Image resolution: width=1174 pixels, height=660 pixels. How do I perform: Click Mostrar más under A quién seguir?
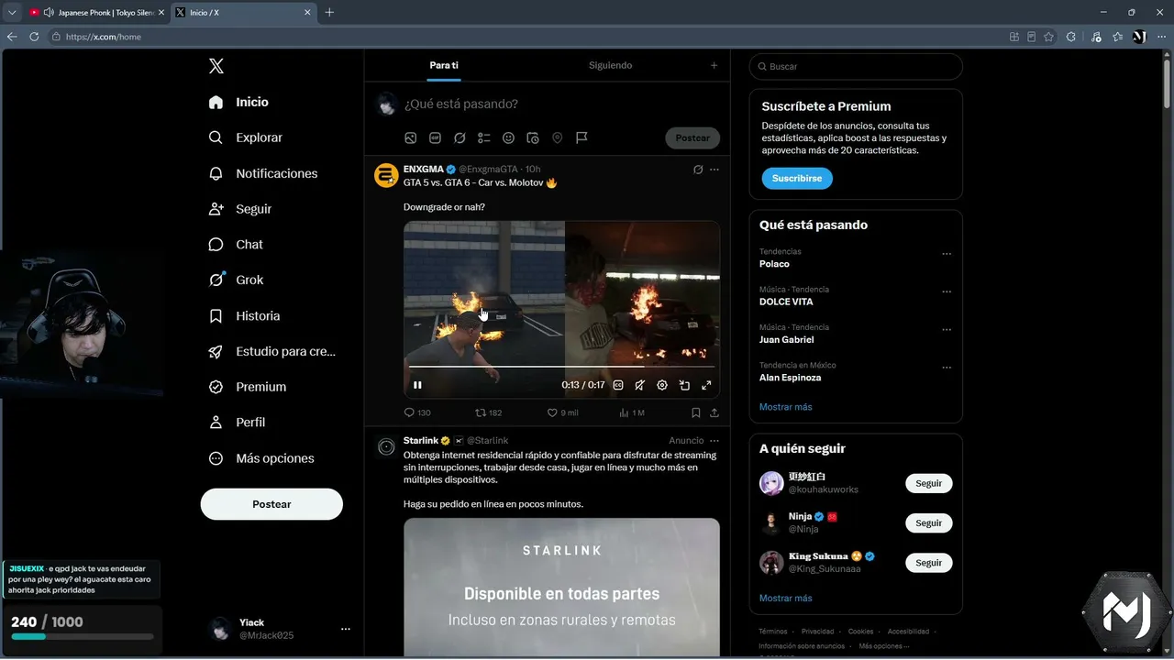(x=786, y=599)
